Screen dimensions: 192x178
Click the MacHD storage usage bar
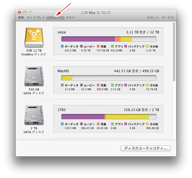tap(109, 78)
